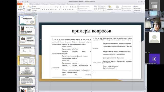The height and width of the screenshot is (92, 164).
Task: Select the star shape in shapes gallery
Action: [104, 10]
